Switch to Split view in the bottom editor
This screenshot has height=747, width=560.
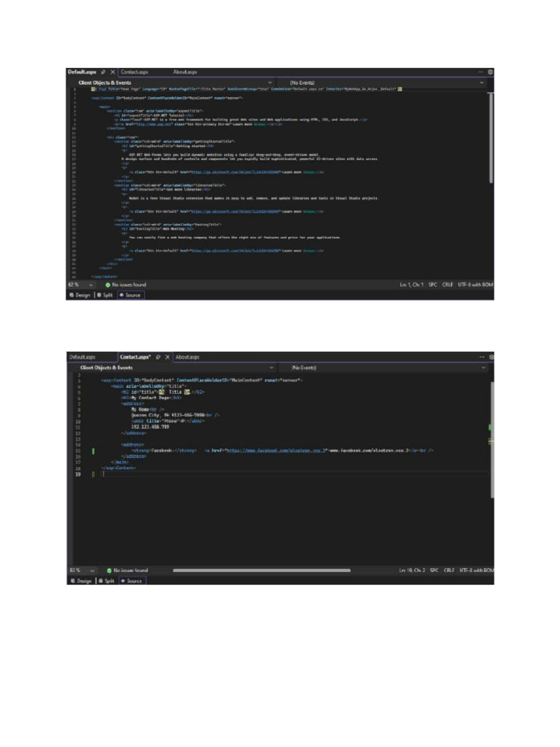[x=106, y=581]
